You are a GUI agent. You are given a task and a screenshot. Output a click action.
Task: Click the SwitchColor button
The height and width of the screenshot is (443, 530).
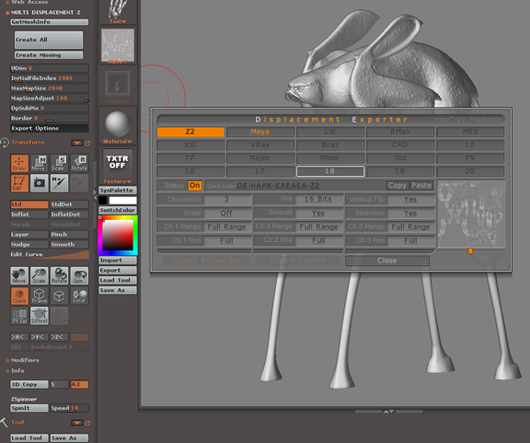click(x=118, y=210)
